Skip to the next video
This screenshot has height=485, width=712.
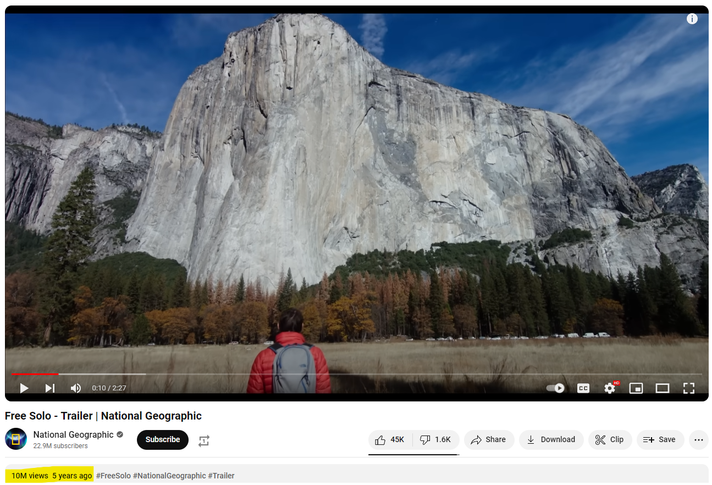click(x=50, y=388)
